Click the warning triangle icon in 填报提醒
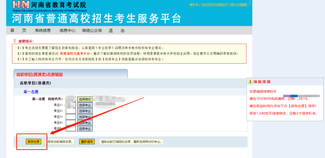This screenshot has width=325, height=158. coord(250,82)
